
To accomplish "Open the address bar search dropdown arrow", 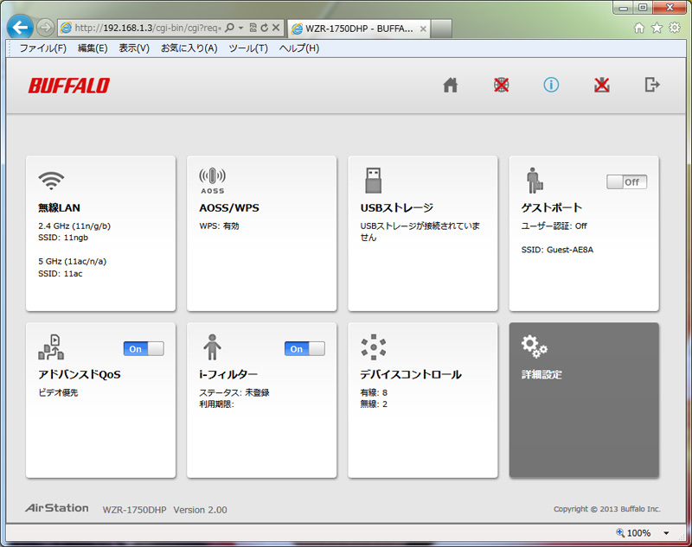I will pyautogui.click(x=240, y=28).
